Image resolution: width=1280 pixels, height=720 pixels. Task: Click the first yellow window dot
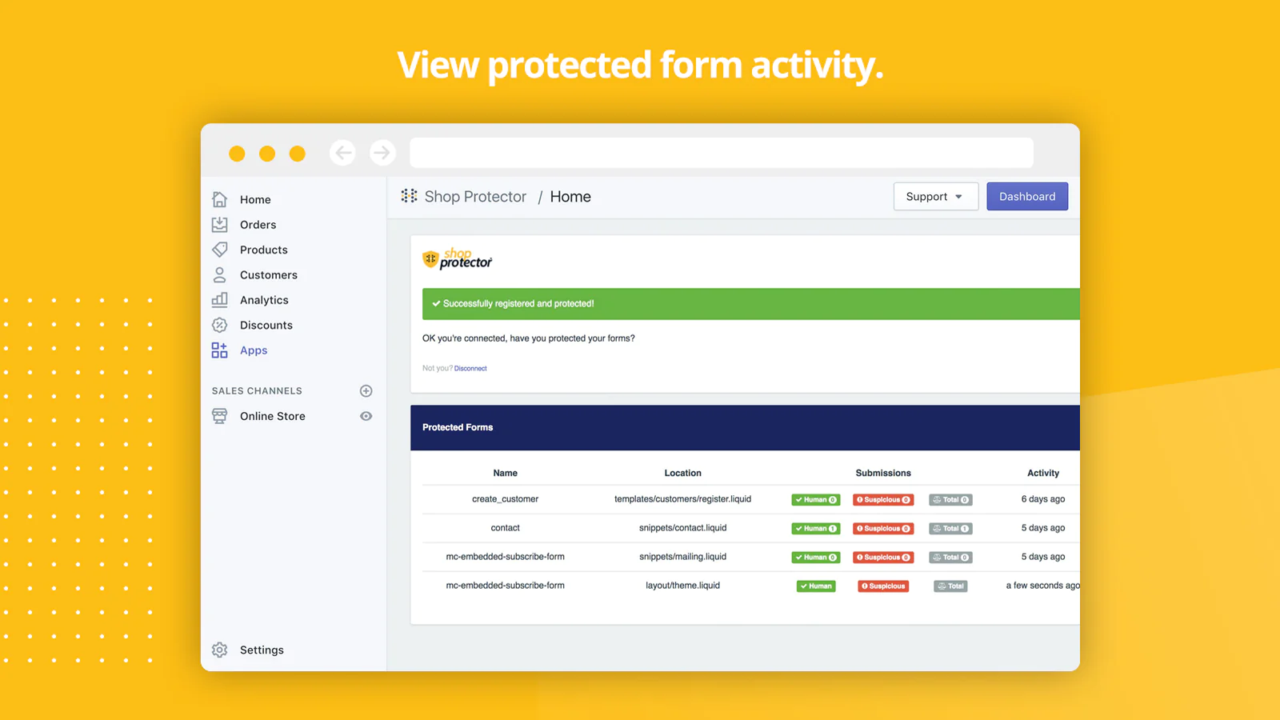(237, 154)
